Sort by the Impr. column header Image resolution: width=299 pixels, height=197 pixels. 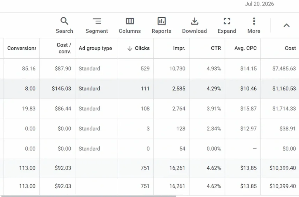point(179,48)
